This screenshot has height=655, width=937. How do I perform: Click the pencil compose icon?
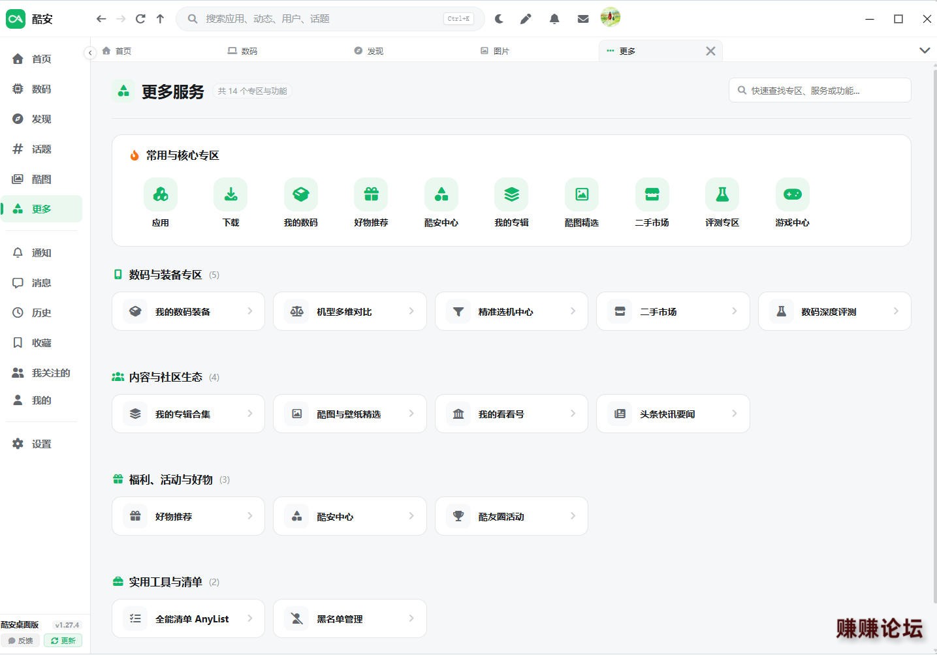(526, 19)
